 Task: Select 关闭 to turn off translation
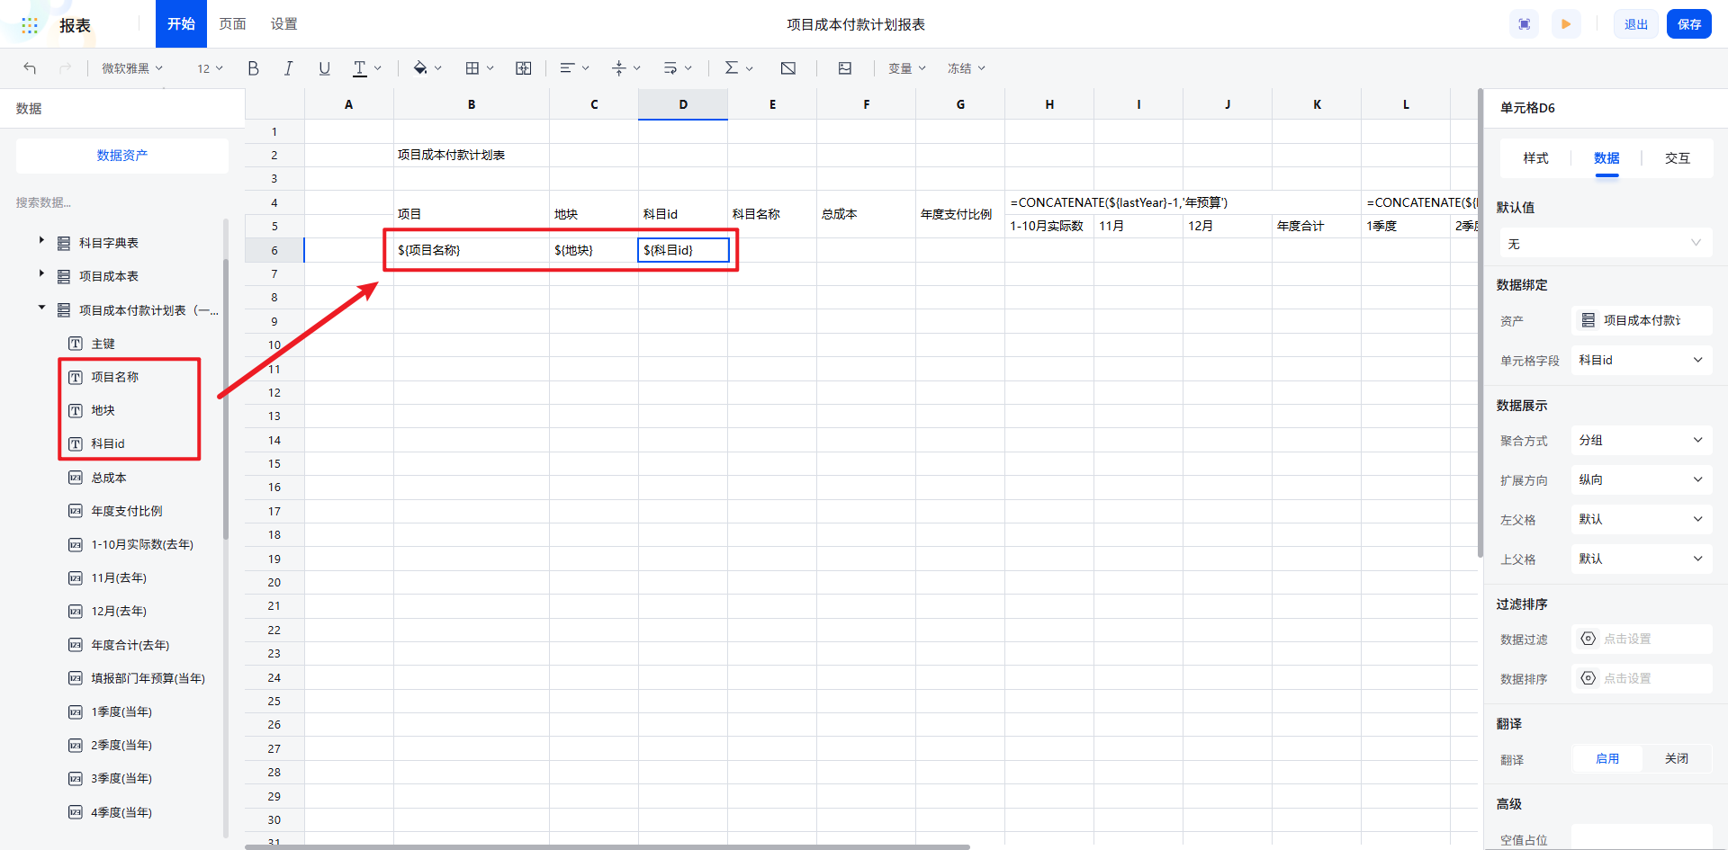[1676, 758]
